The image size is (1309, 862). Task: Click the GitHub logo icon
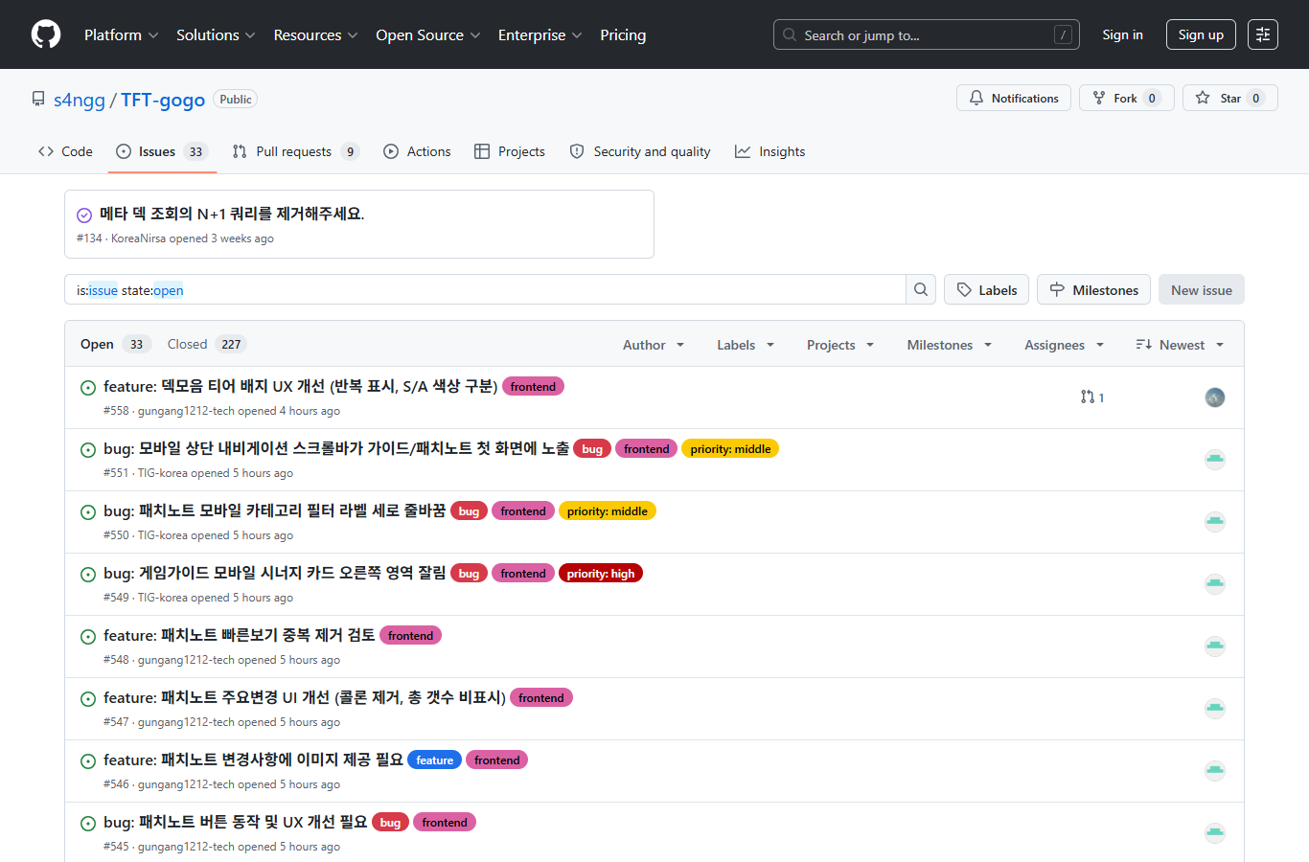[x=46, y=34]
